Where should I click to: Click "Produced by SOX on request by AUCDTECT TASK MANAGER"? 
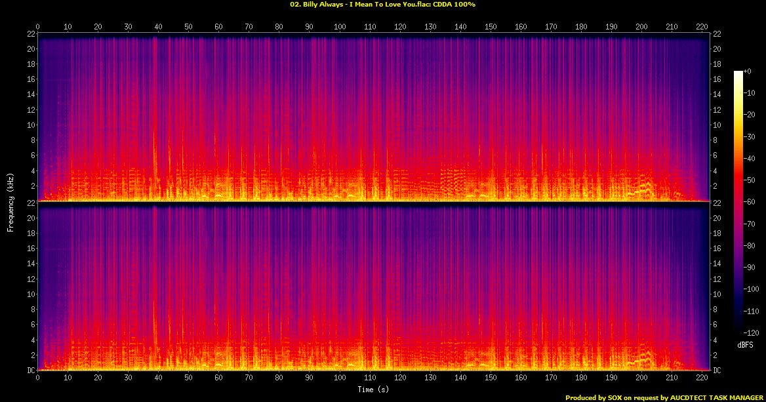[664, 397]
